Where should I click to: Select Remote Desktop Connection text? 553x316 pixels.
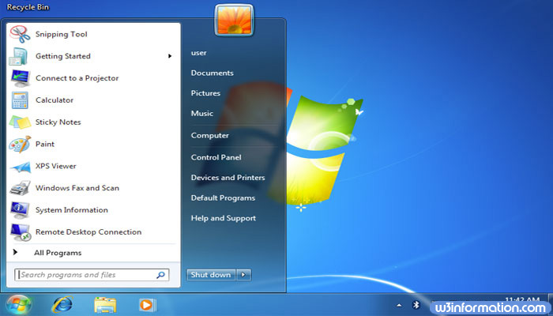click(88, 232)
